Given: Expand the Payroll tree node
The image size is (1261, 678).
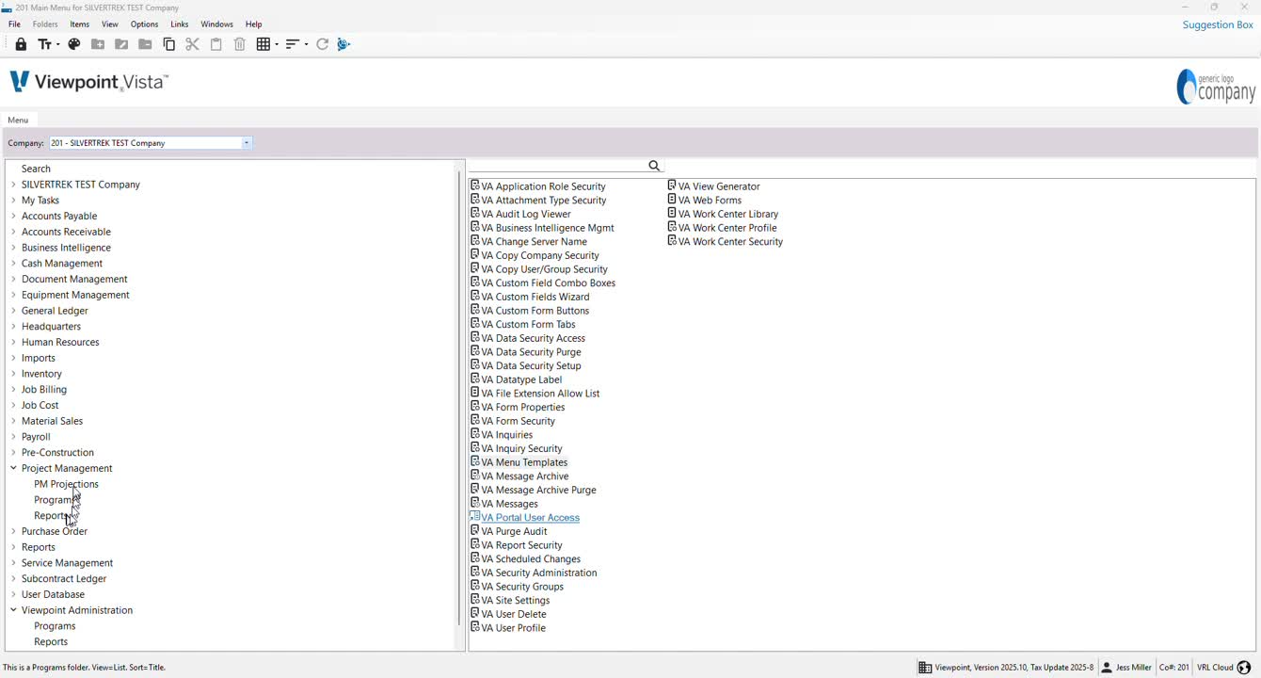Looking at the screenshot, I should pos(13,437).
